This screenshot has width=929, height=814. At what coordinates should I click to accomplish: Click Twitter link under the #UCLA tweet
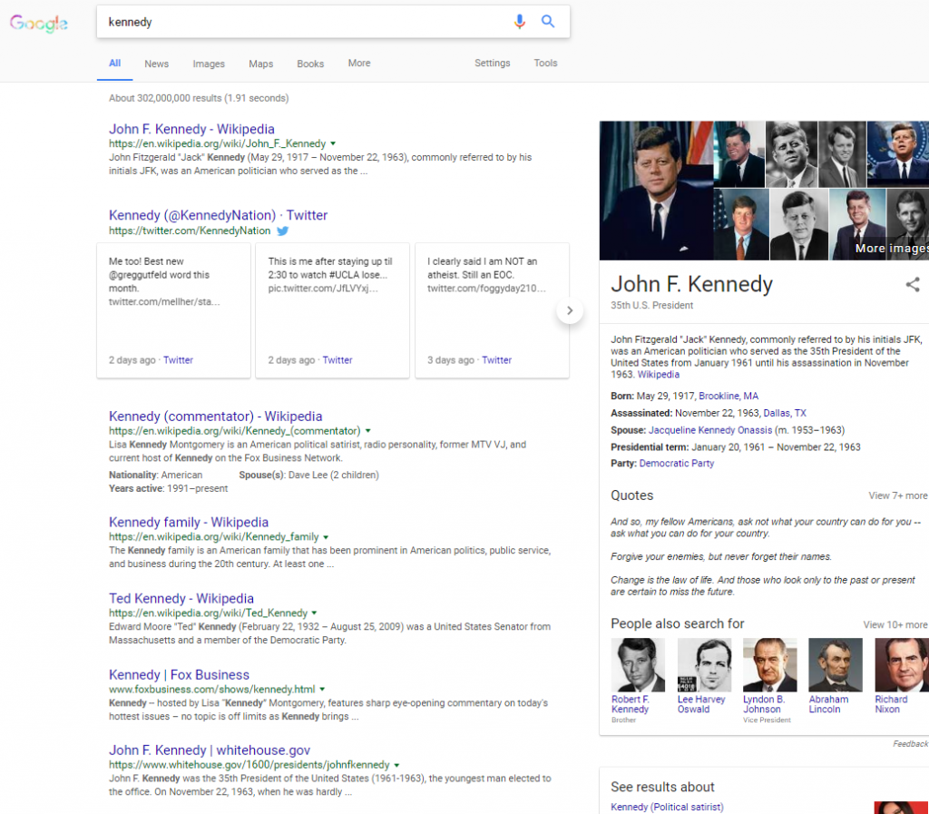tap(337, 360)
